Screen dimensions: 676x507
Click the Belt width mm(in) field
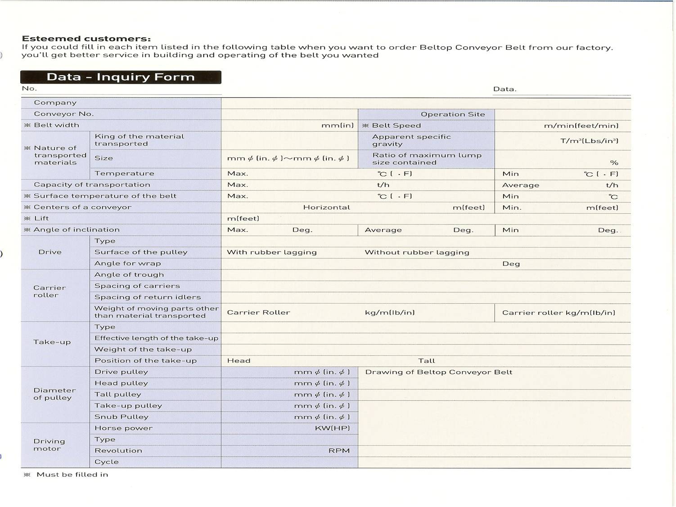pos(270,126)
